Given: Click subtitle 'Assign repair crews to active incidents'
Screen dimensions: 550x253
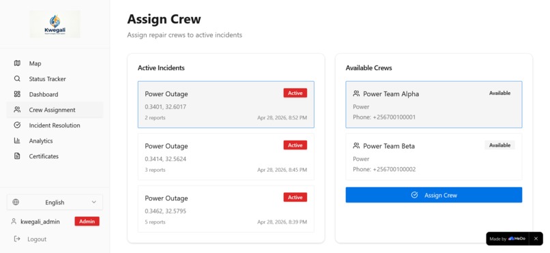Looking at the screenshot, I should (184, 35).
